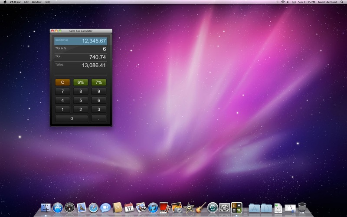
Task: Tap the decimal point key
Action: (99, 118)
